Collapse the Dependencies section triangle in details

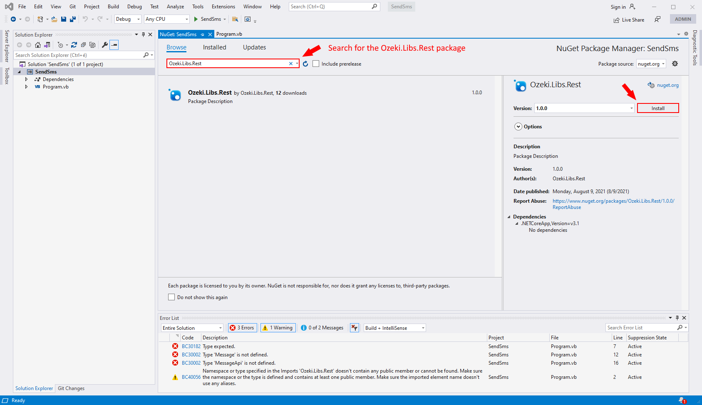509,217
